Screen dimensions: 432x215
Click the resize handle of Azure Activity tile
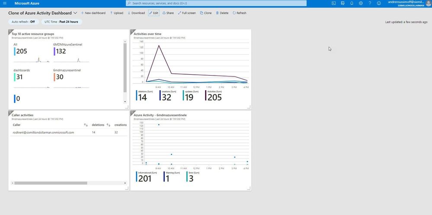249,188
